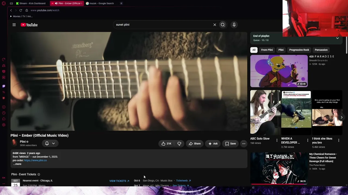Dislike the Plini Ember video
The width and height of the screenshot is (348, 195).
click(179, 144)
